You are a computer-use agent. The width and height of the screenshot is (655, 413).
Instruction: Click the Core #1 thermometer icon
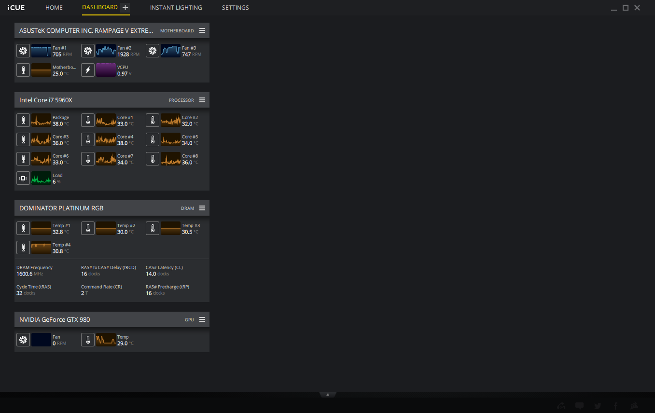[x=88, y=120]
